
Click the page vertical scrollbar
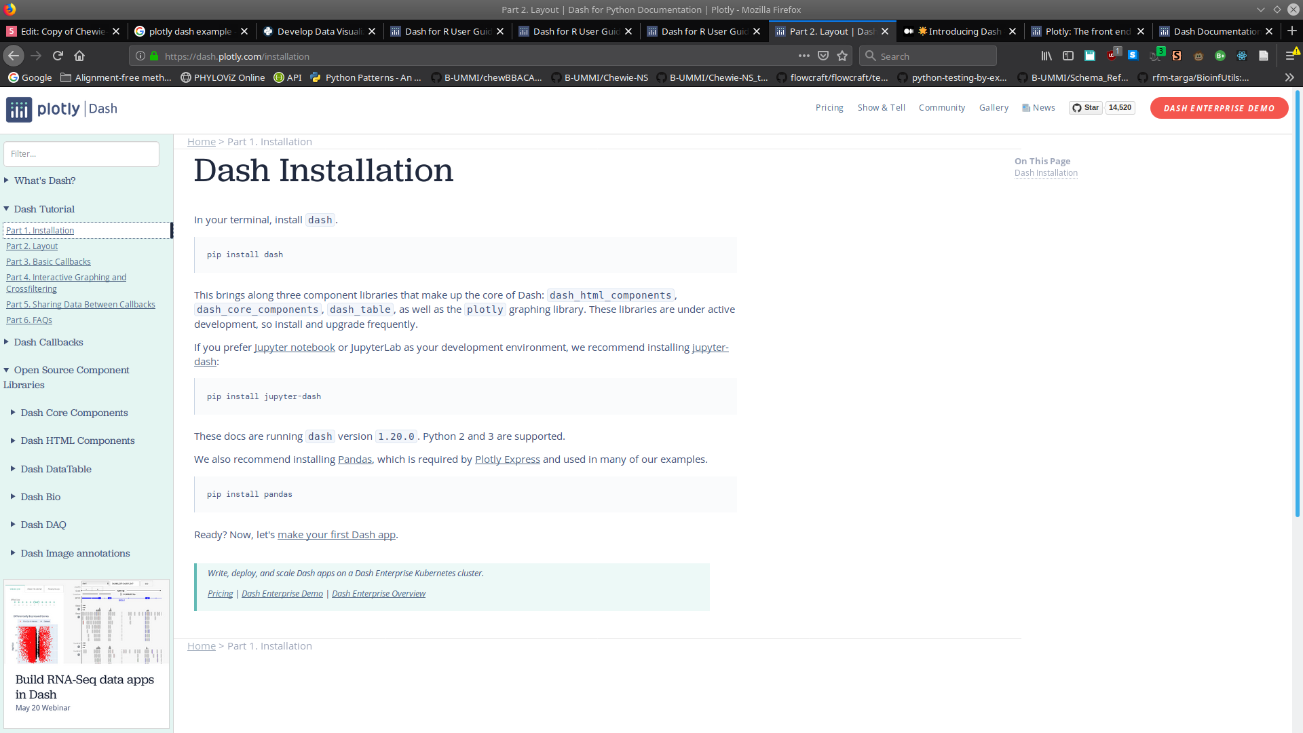point(1297,305)
